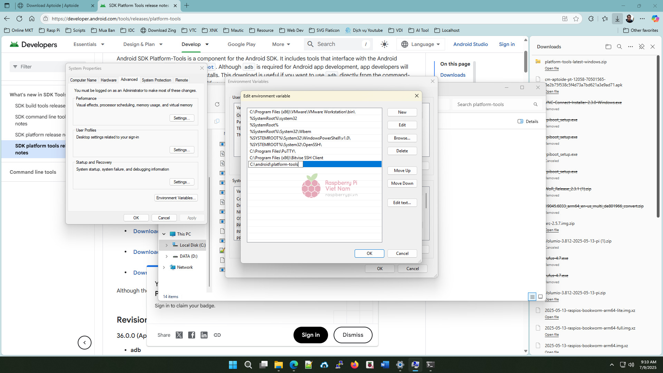Viewport: 663px width, 373px height.
Task: Click the Search platform-tools box
Action: 497,104
